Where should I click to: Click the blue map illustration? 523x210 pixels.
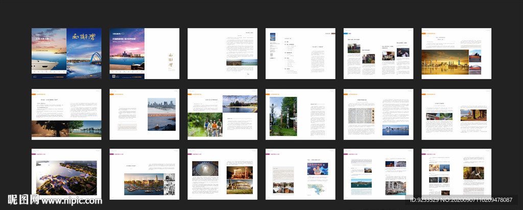[317, 189]
